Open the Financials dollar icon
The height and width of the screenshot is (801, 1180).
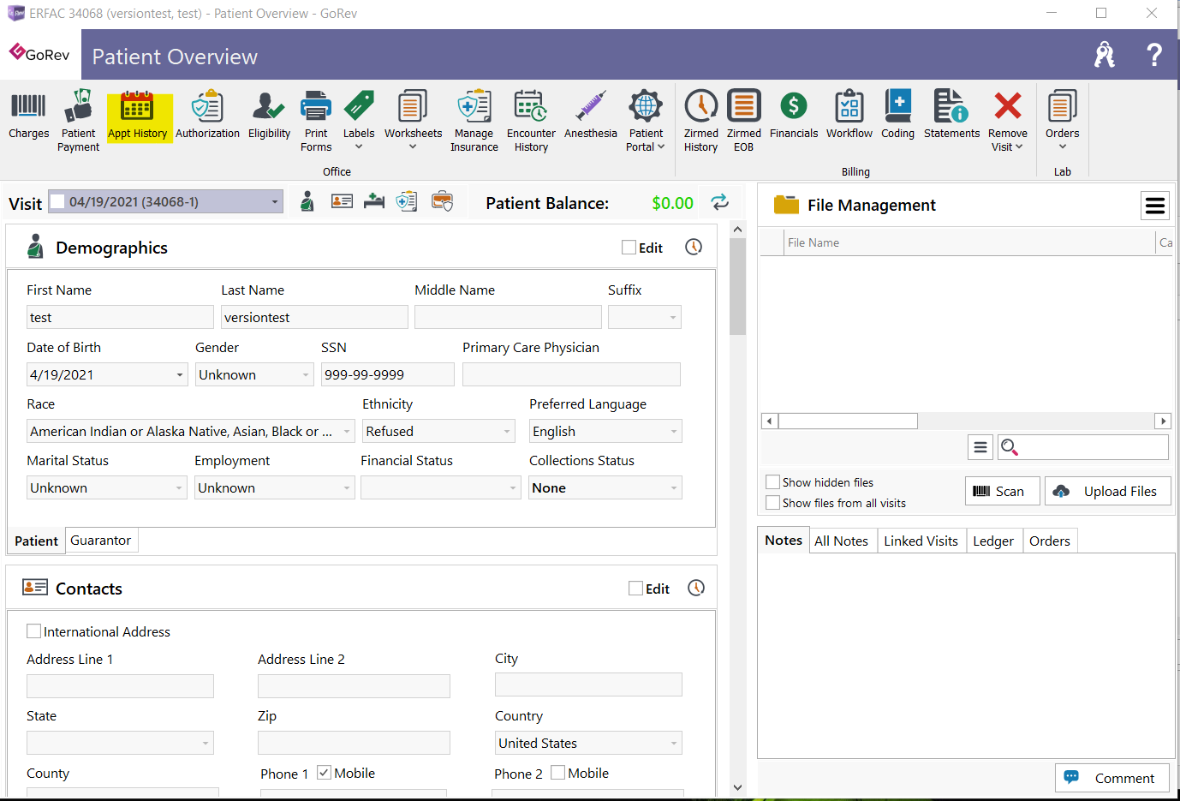[x=794, y=116]
